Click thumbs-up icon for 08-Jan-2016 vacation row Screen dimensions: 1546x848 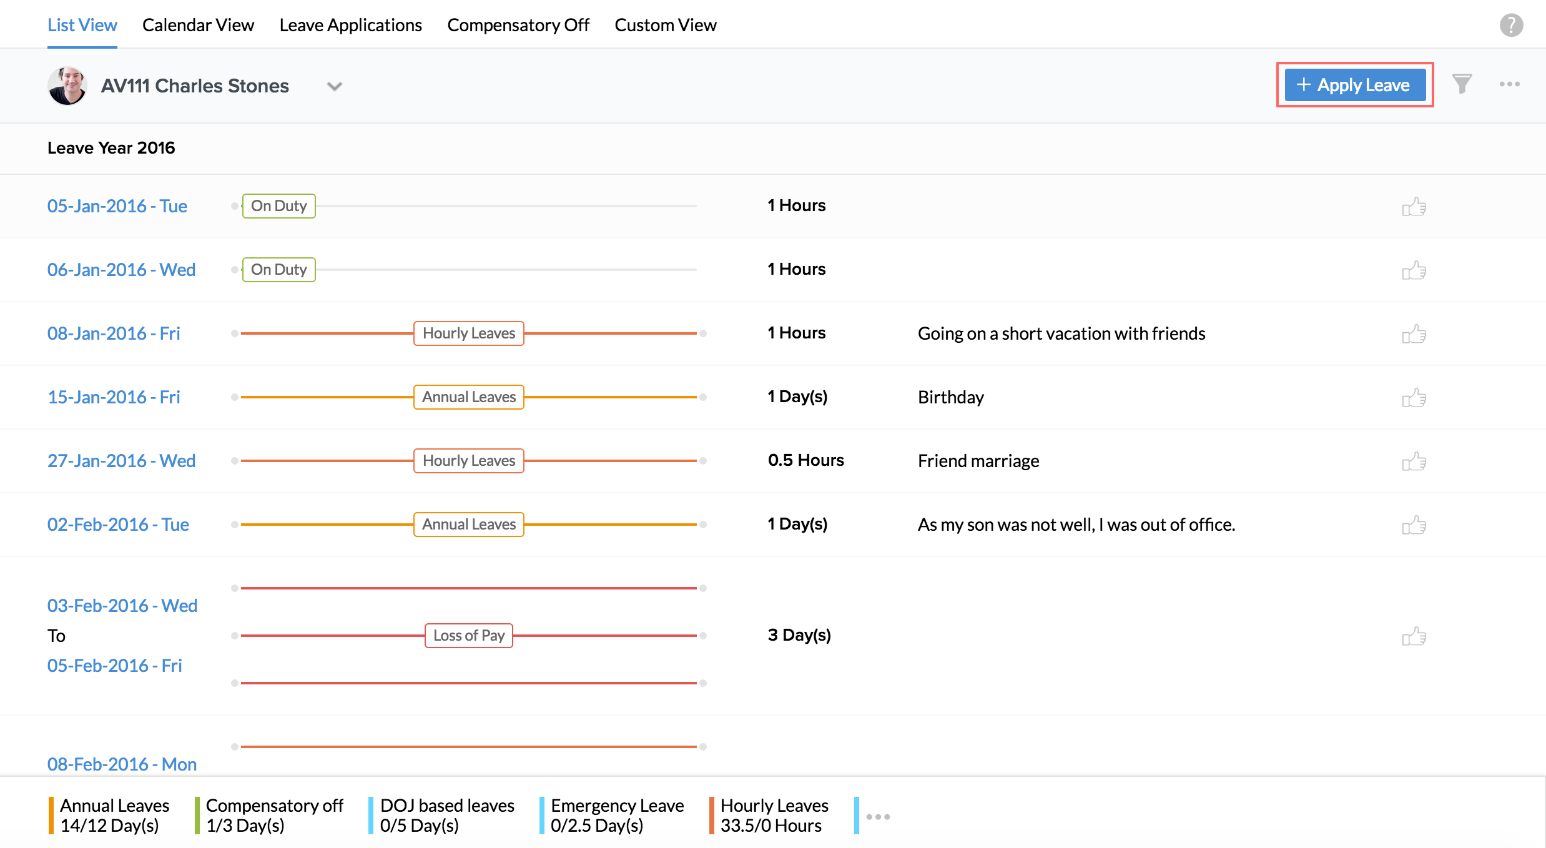click(x=1414, y=334)
